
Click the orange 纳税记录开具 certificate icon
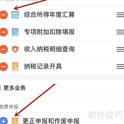(15, 66)
